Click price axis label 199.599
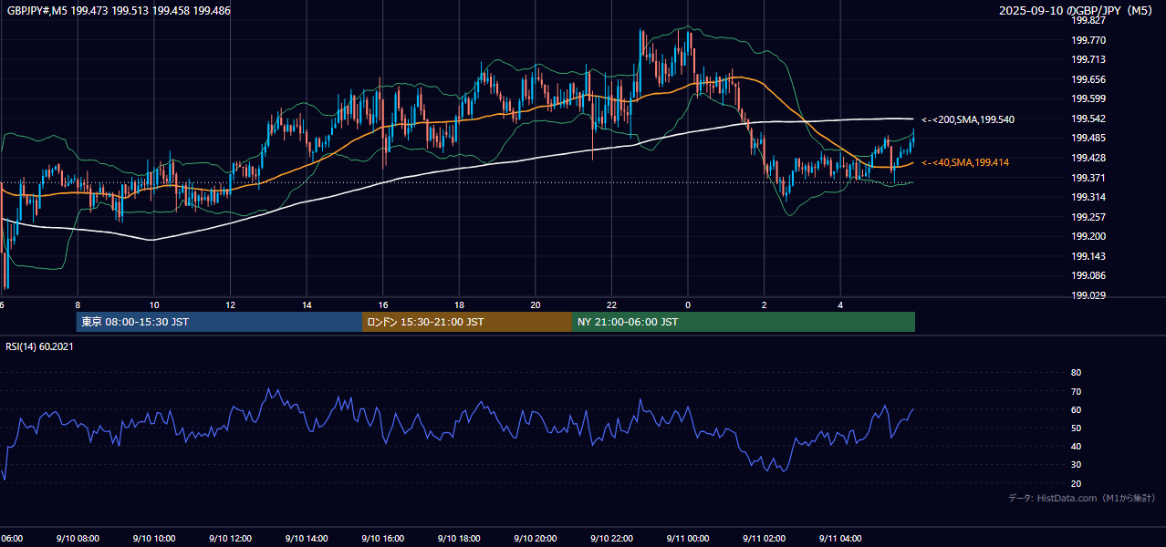1166x547 pixels. pyautogui.click(x=1088, y=98)
